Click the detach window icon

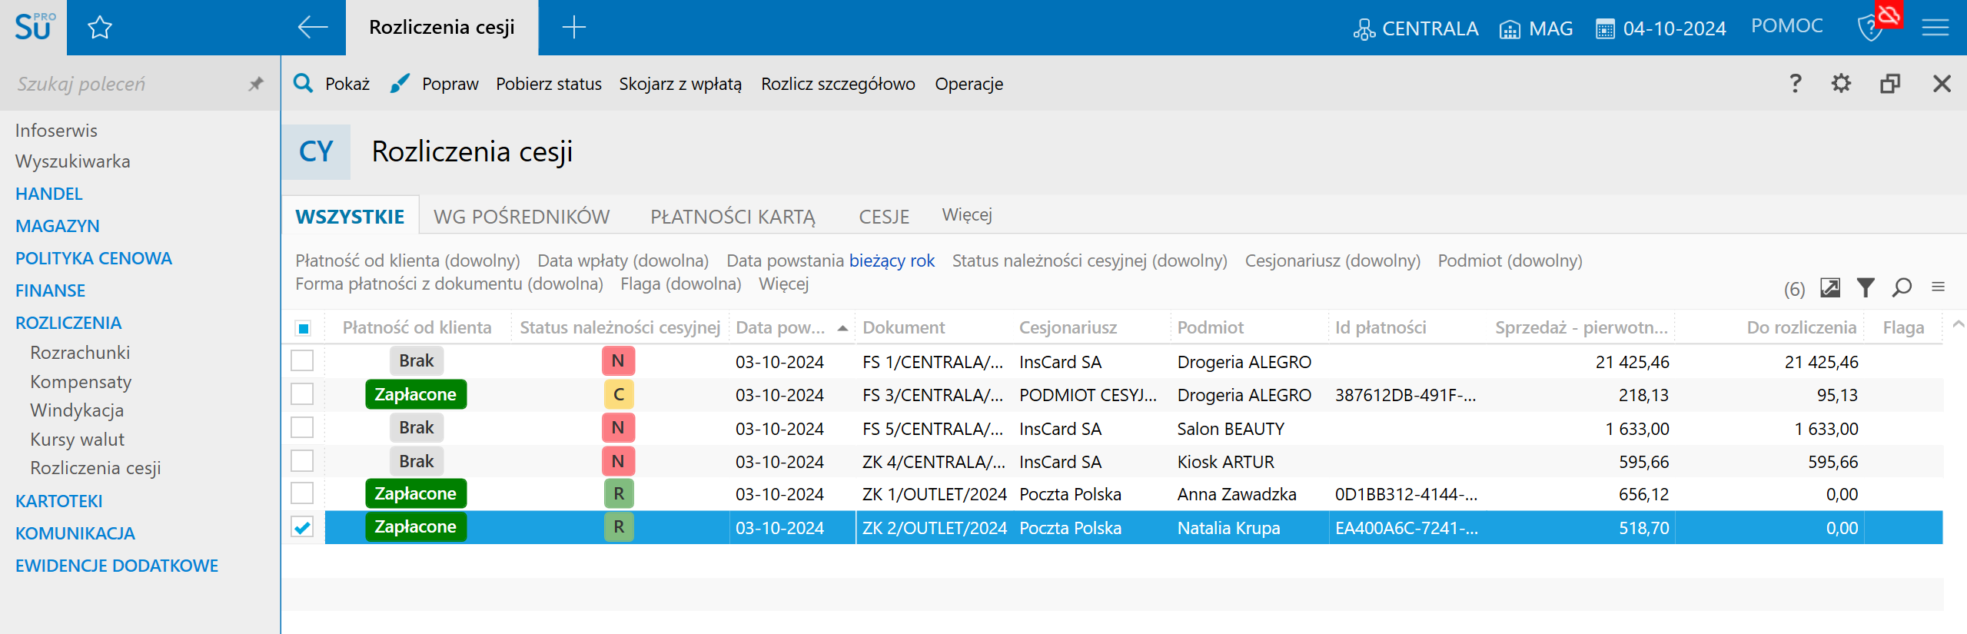(x=1890, y=83)
